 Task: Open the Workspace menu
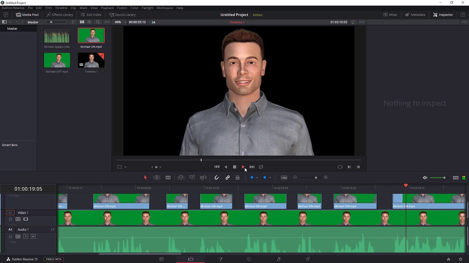pos(165,8)
